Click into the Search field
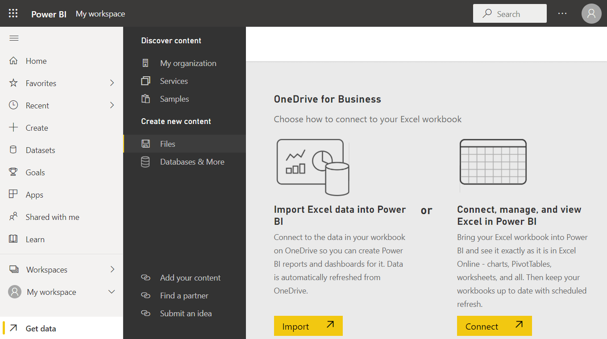The height and width of the screenshot is (339, 607). coord(510,13)
